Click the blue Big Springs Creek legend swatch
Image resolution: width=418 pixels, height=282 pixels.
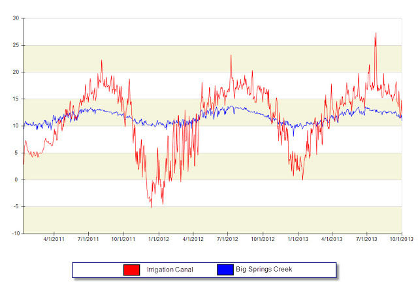225,270
